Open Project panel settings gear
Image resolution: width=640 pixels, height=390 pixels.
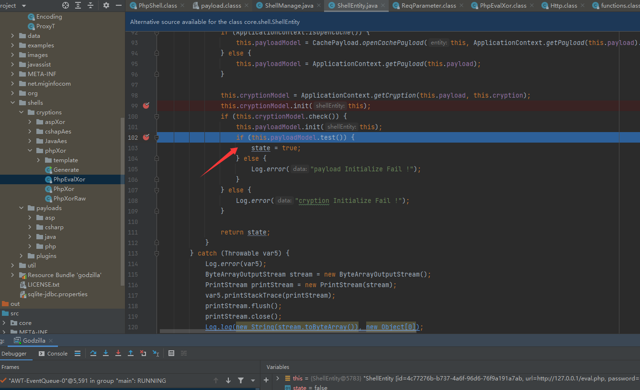pos(106,5)
